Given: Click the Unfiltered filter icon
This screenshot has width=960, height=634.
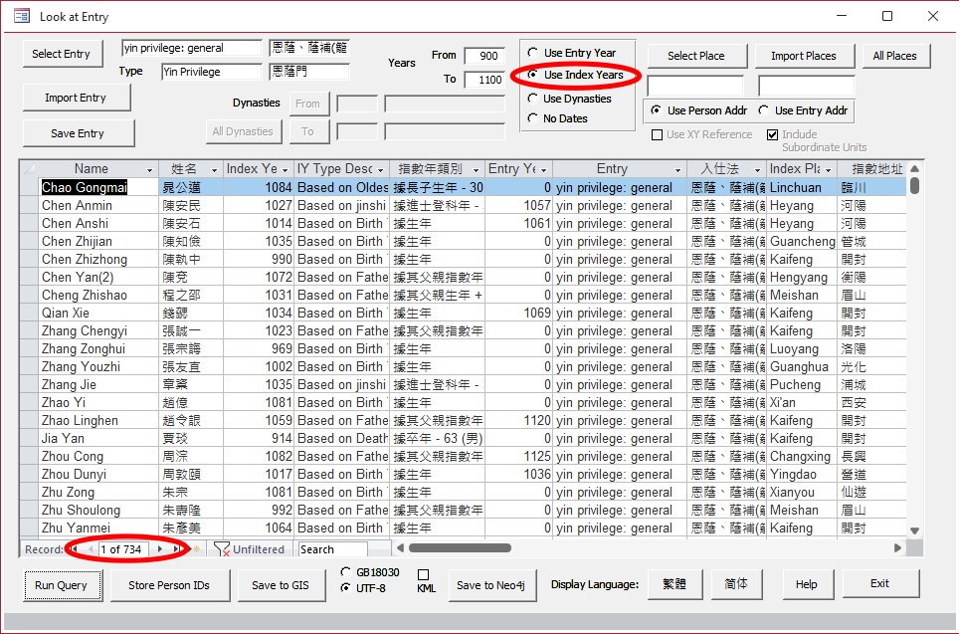Looking at the screenshot, I should tap(223, 548).
